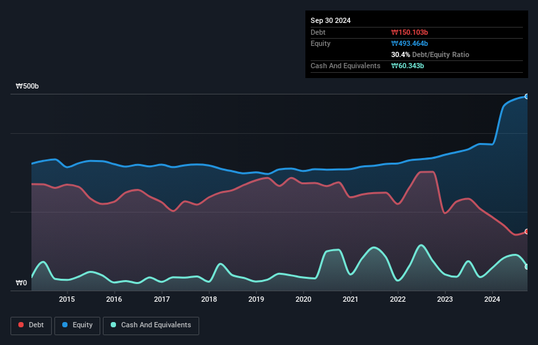Click the ₩150.103b debt value
This screenshot has height=345, width=538.
410,32
